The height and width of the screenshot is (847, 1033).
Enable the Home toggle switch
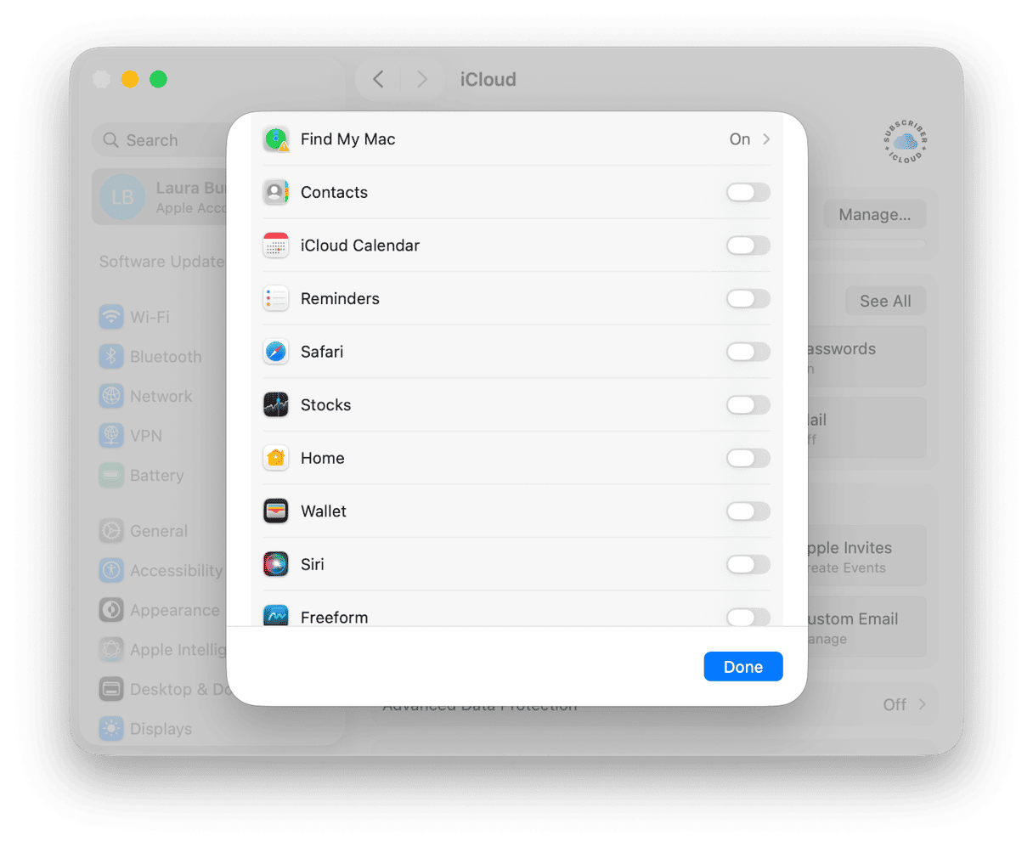(x=748, y=458)
